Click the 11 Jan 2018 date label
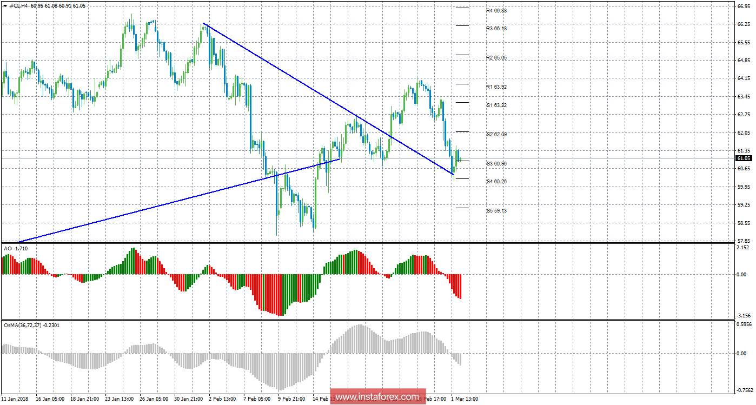The image size is (756, 405). (x=14, y=399)
